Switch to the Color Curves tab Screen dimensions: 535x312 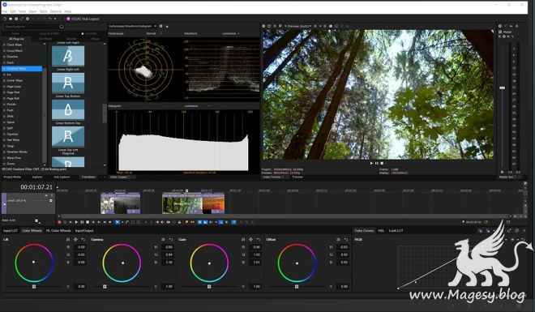pyautogui.click(x=364, y=231)
